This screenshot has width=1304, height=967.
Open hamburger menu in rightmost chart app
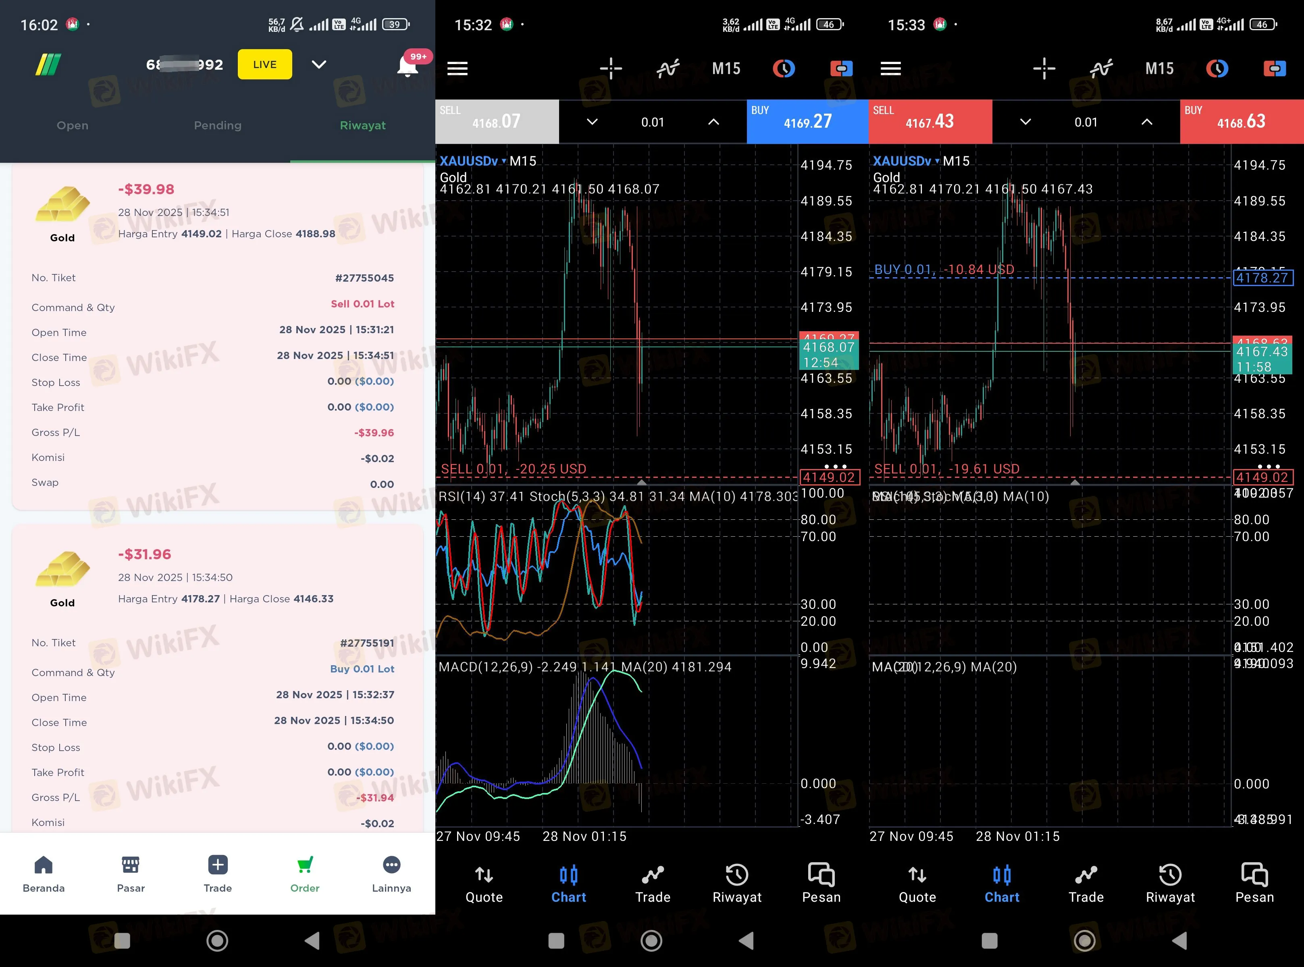[x=890, y=68]
